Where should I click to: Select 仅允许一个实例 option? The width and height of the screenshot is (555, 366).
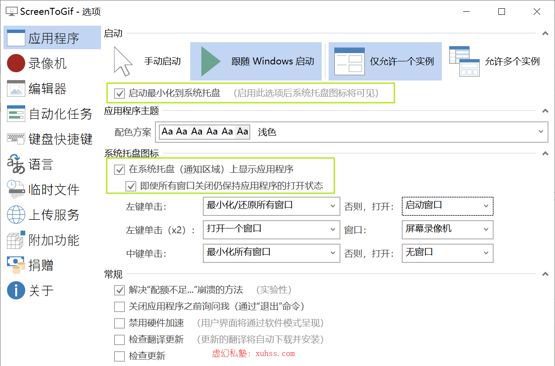click(385, 61)
